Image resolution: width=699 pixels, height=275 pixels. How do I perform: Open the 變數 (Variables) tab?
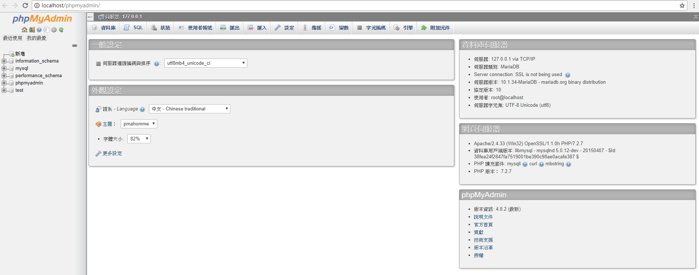(x=339, y=28)
